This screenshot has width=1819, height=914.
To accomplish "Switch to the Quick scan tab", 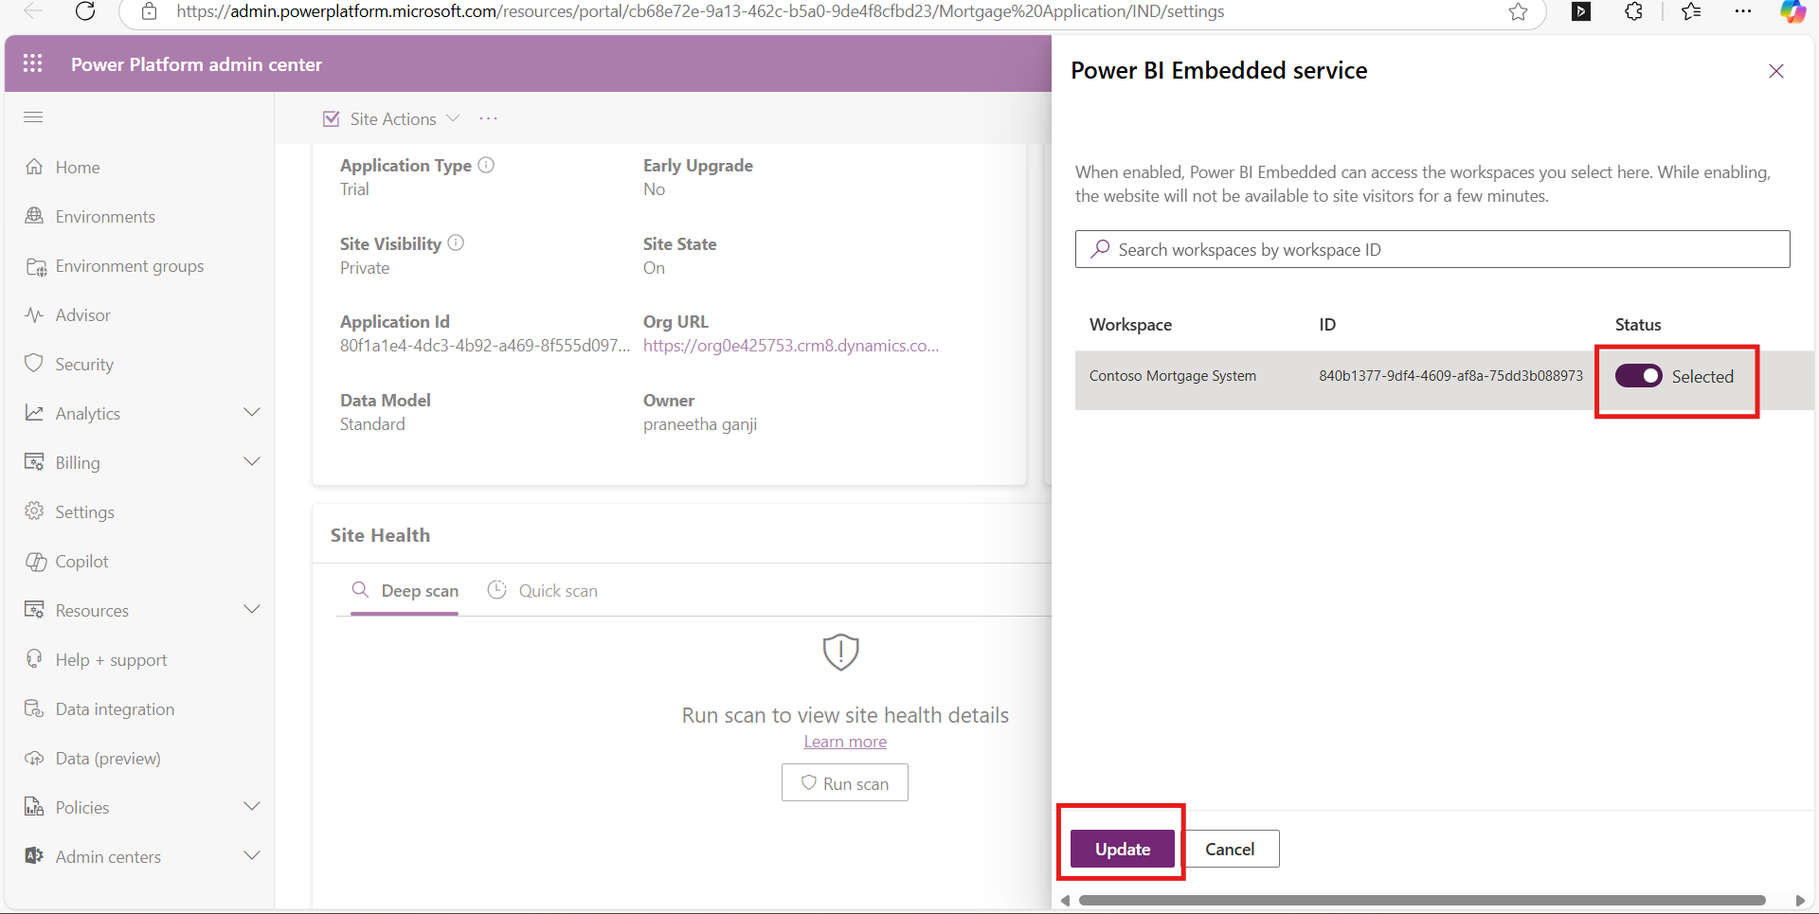I will (x=543, y=591).
